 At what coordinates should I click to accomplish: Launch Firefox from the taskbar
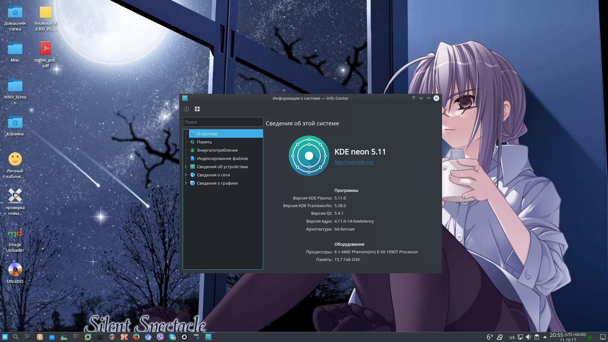136,337
